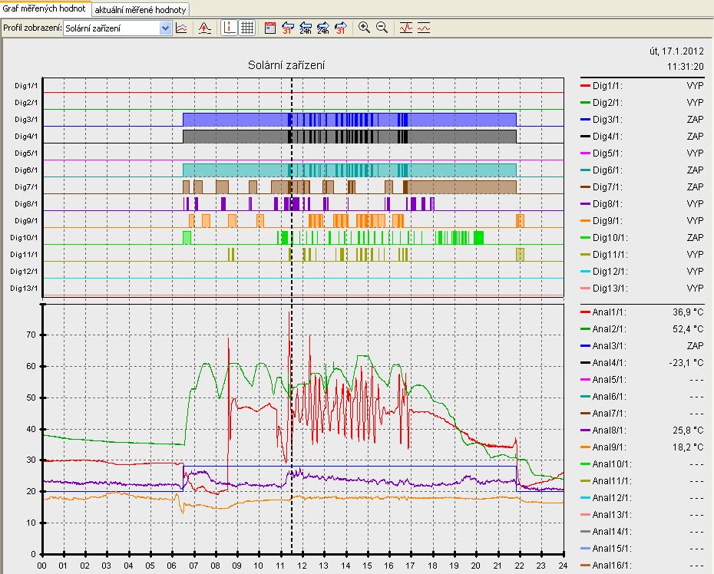The image size is (714, 574).
Task: Click the 12 hour label on the time axis
Action: point(302,566)
